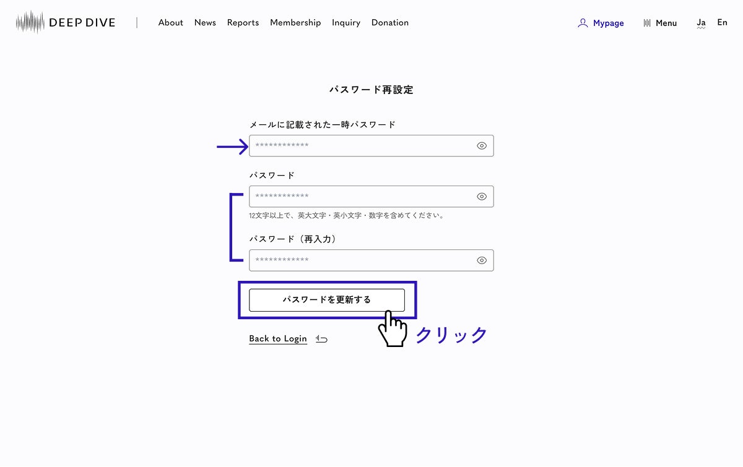Open the About page
The height and width of the screenshot is (467, 743).
coord(170,22)
